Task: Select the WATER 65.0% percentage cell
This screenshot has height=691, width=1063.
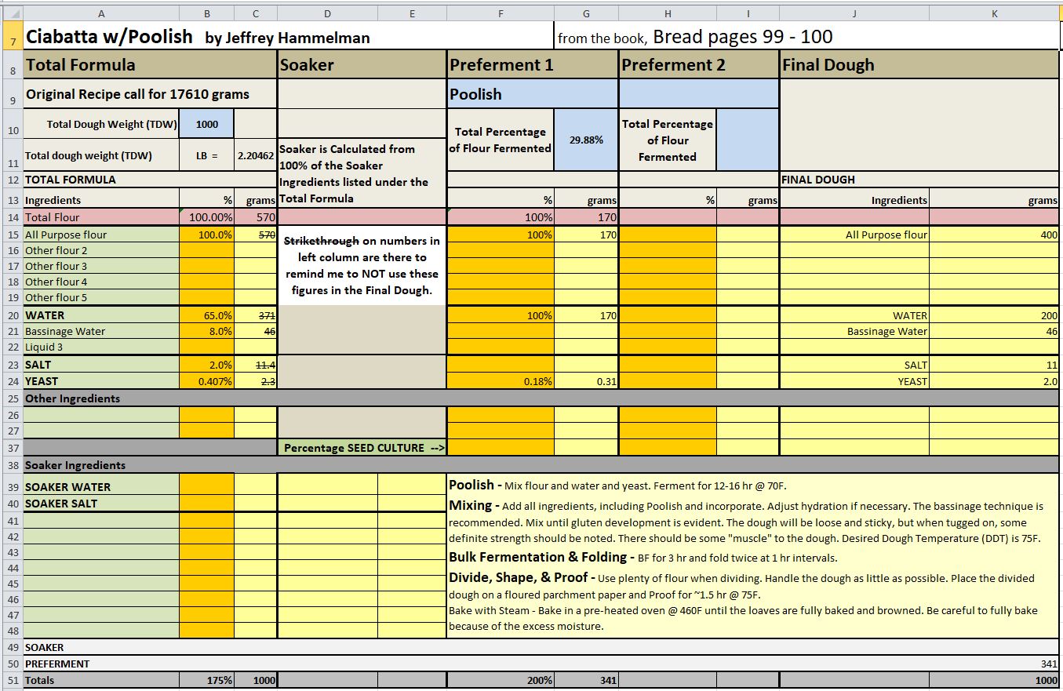Action: click(207, 315)
